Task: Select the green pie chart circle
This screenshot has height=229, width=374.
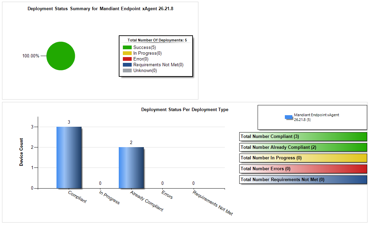Action: tap(61, 56)
